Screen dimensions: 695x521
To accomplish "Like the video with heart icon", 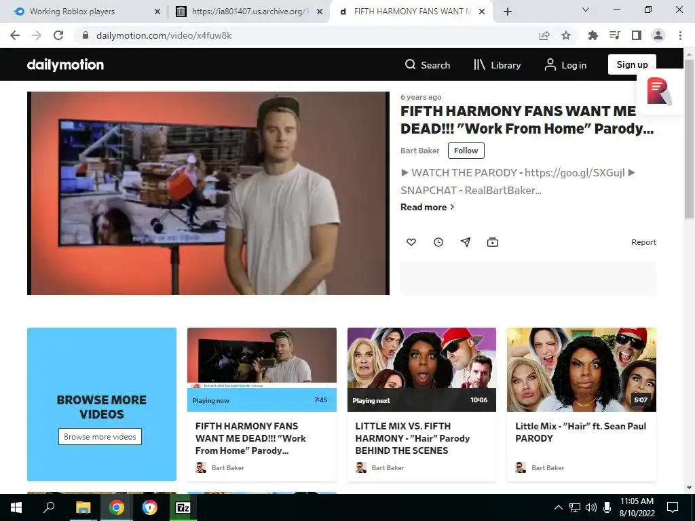I will 411,242.
